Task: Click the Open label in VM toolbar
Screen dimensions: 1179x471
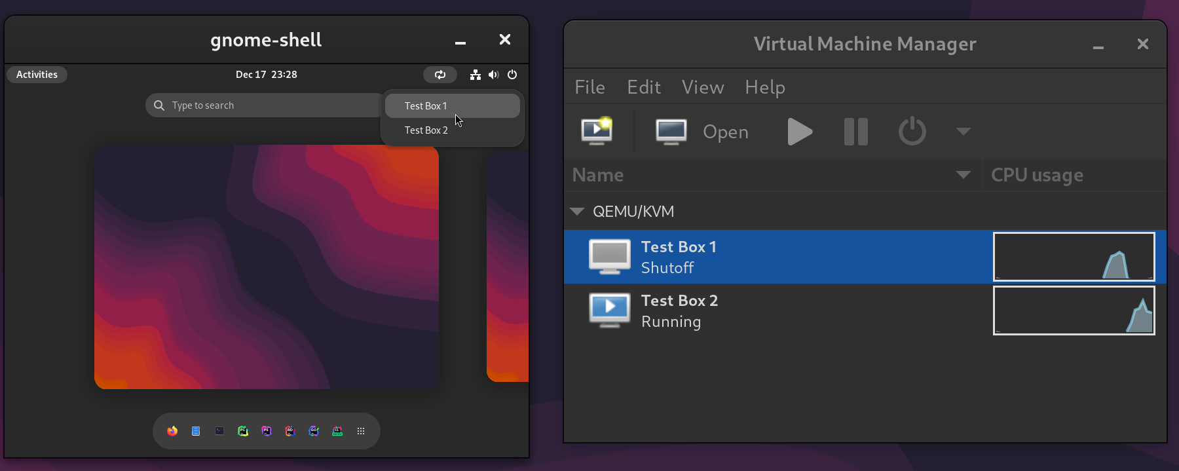Action: tap(726, 132)
